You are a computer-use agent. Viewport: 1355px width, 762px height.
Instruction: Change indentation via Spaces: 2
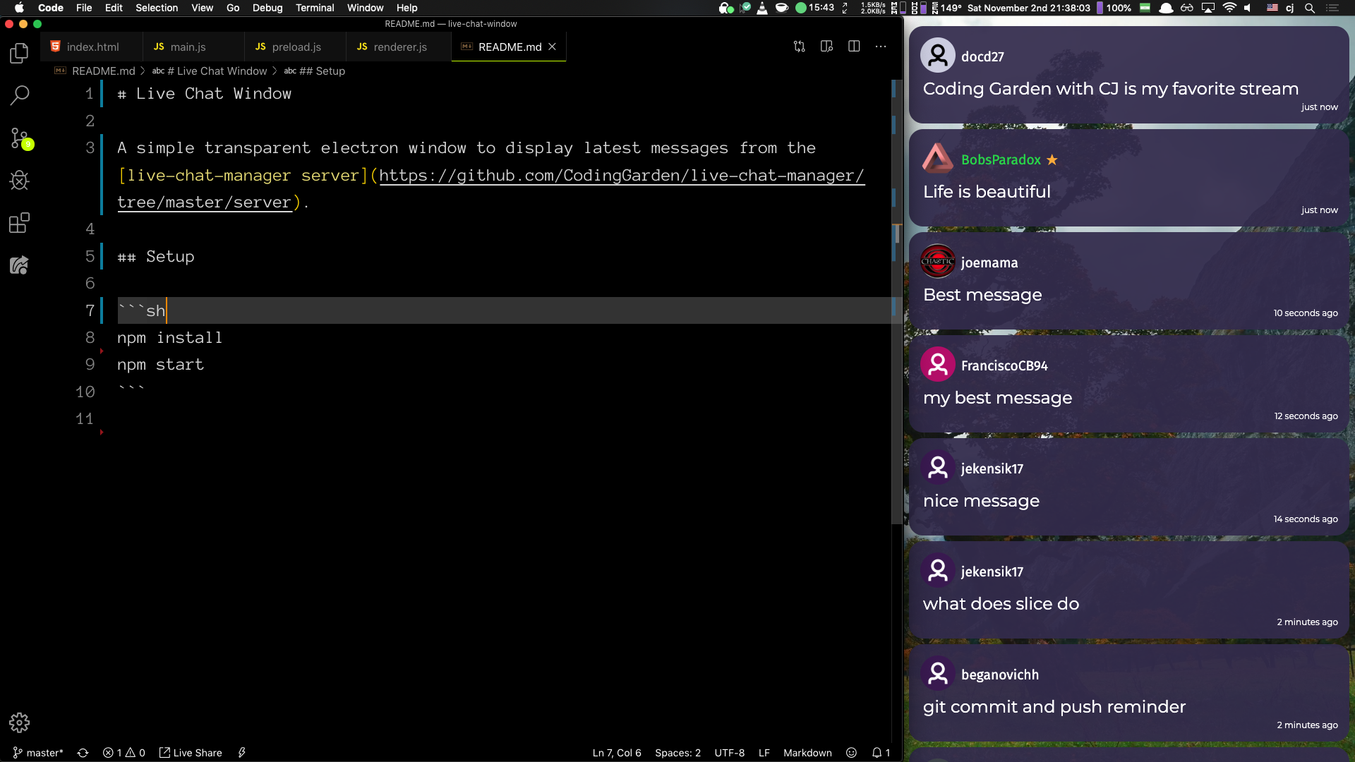click(x=677, y=753)
